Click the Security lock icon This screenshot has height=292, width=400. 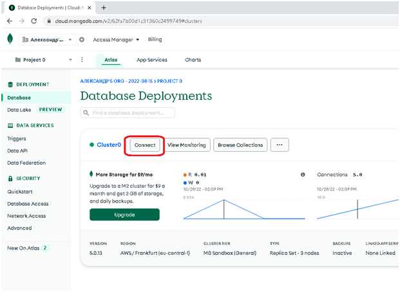click(x=10, y=178)
